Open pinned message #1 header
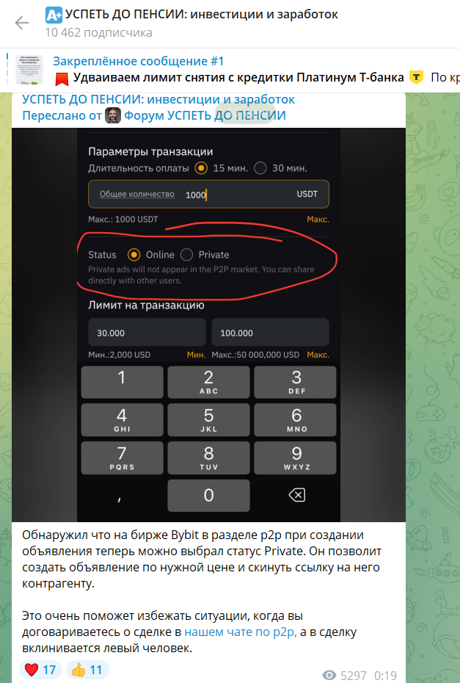The height and width of the screenshot is (683, 460). point(139,61)
